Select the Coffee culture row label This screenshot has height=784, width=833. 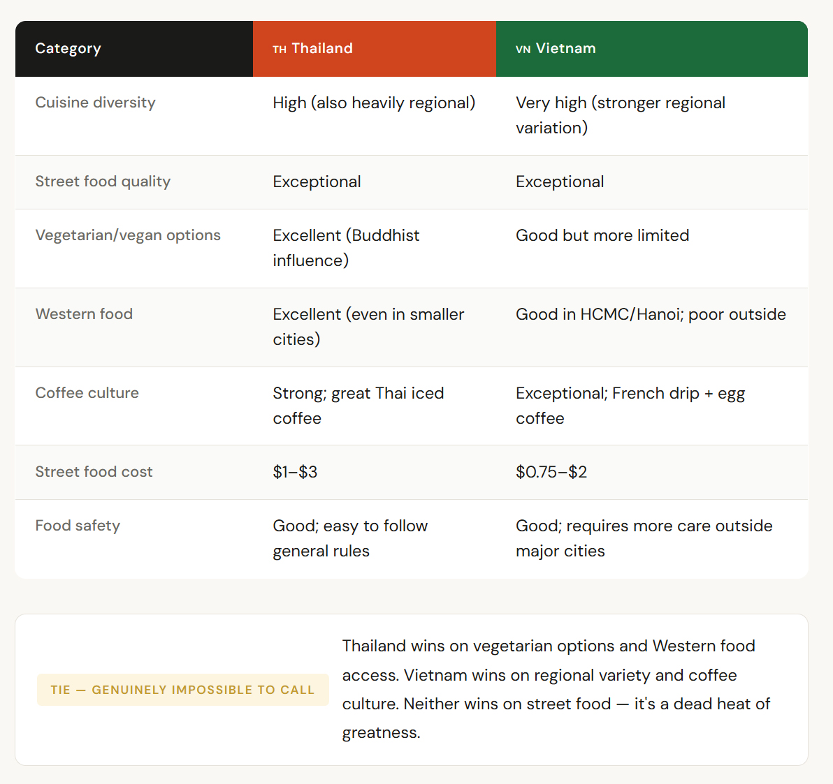[x=87, y=393]
